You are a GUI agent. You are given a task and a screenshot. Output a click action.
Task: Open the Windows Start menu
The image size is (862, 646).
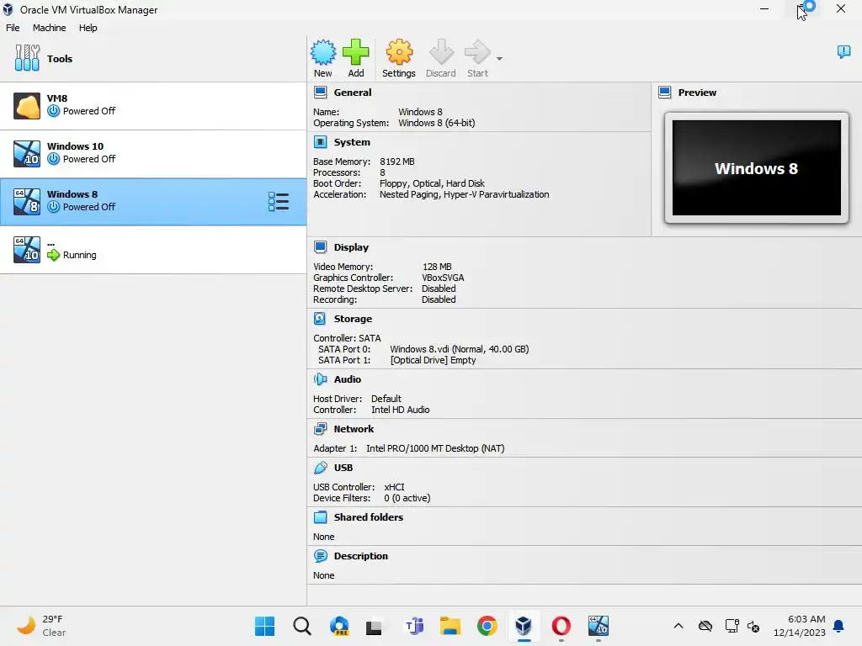pos(265,626)
